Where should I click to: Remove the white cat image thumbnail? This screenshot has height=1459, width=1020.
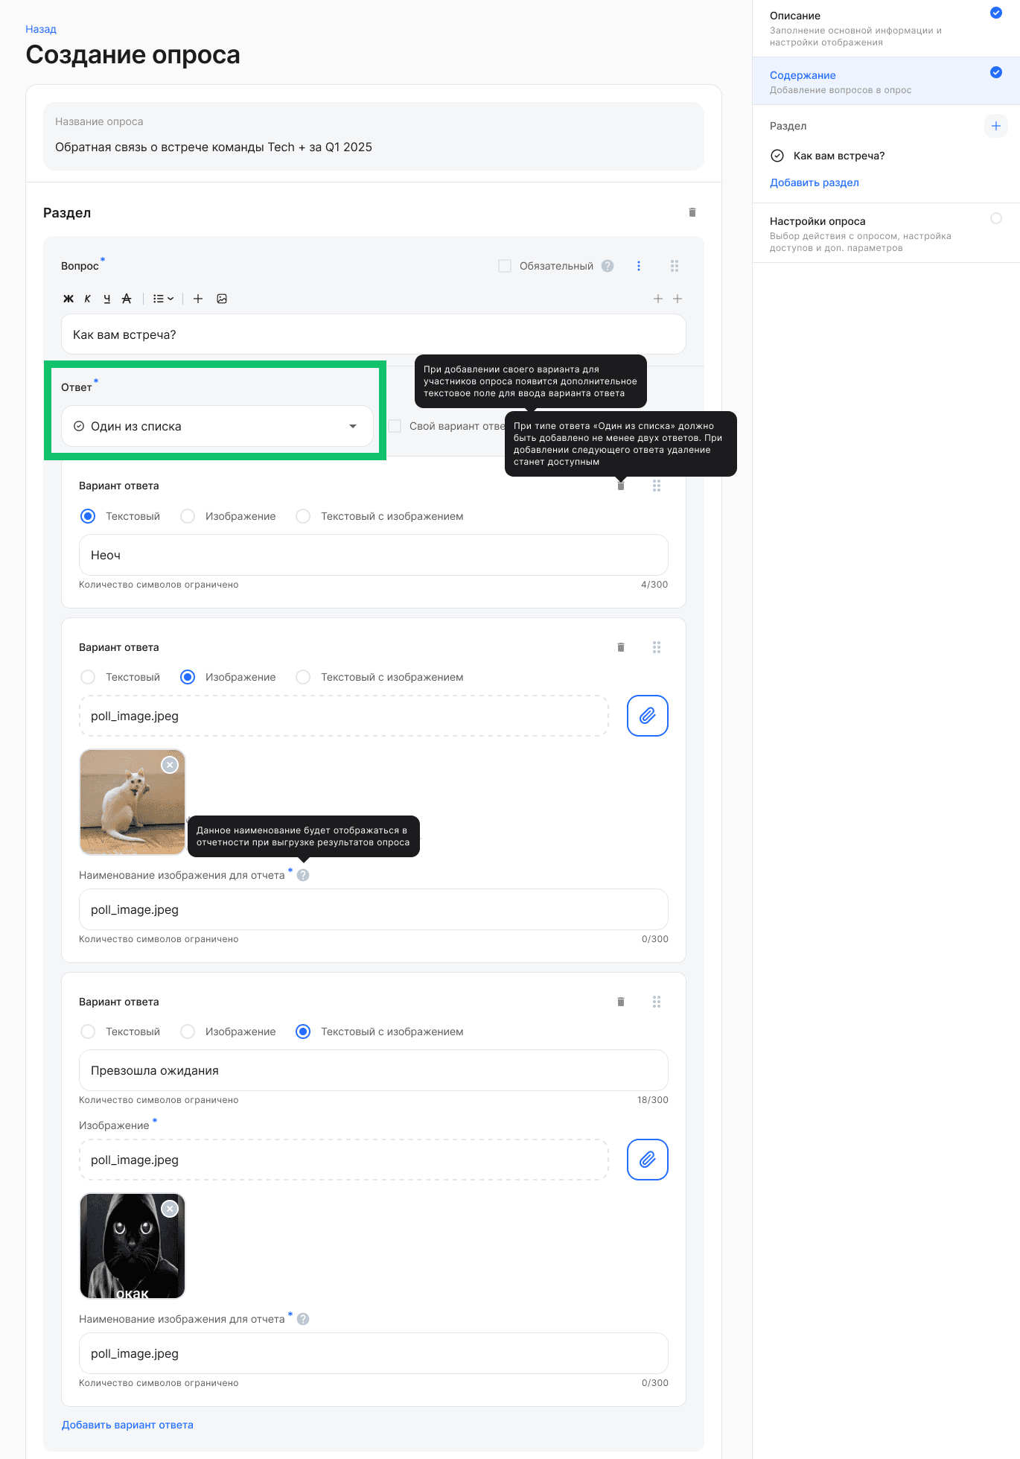(170, 765)
